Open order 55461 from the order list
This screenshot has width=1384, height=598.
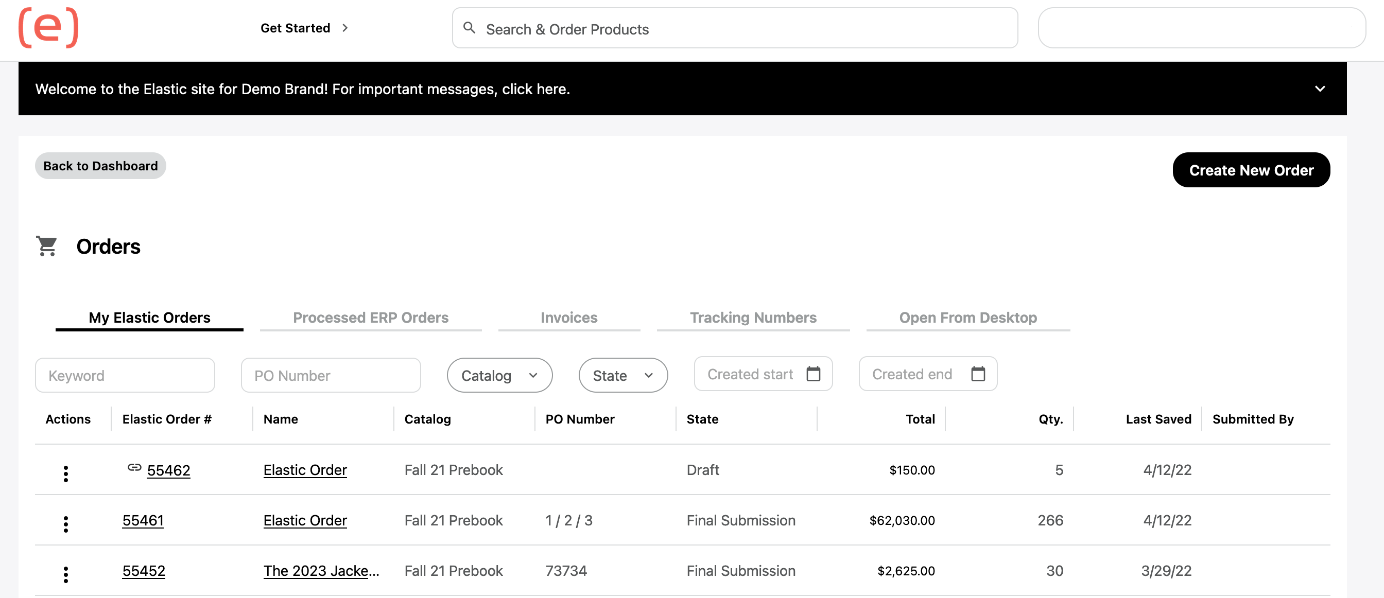pos(143,520)
